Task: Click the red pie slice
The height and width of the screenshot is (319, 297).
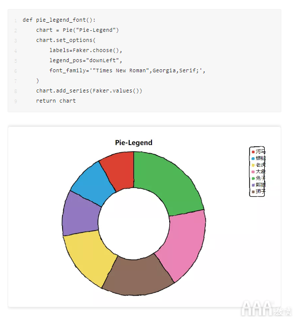Action: click(x=120, y=171)
